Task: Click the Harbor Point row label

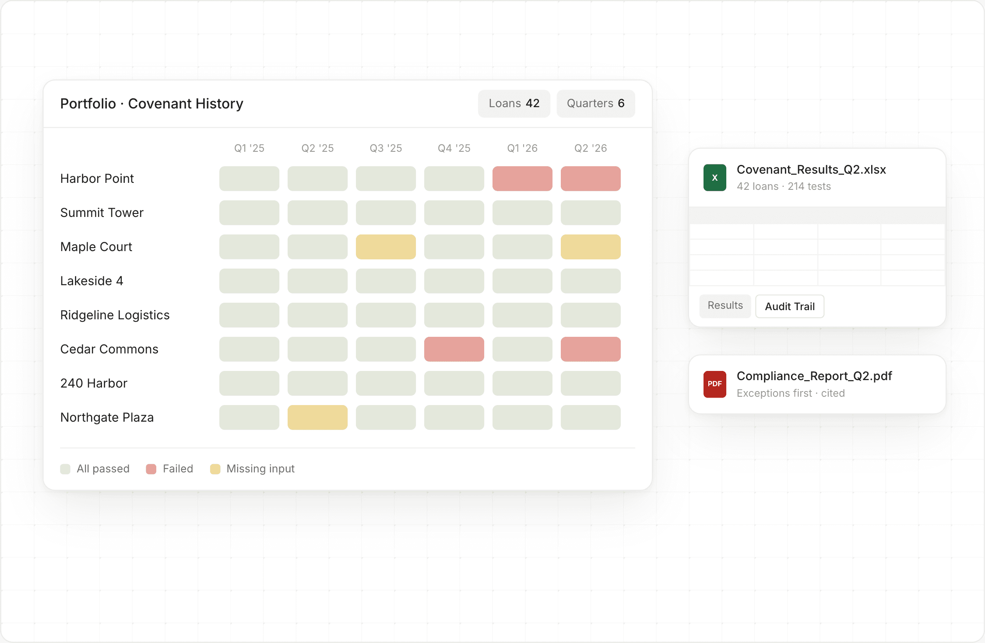Action: click(97, 178)
